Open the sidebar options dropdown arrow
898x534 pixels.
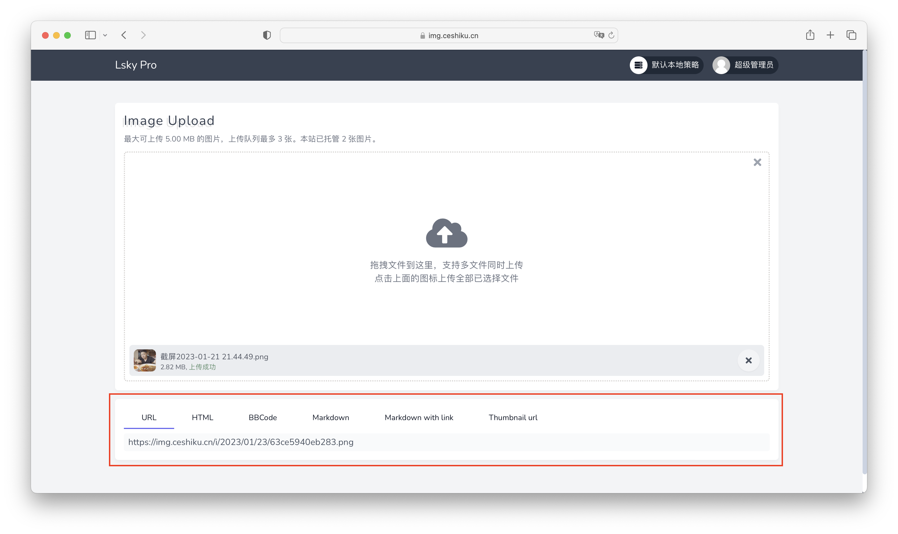click(105, 35)
